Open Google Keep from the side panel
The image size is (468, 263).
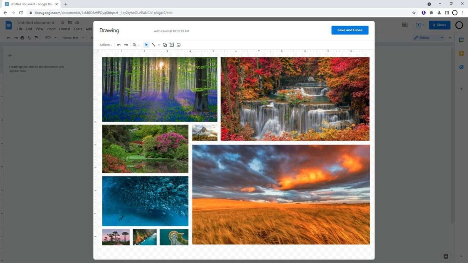[461, 54]
